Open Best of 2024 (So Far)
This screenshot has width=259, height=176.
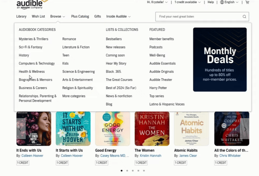tap(121, 88)
